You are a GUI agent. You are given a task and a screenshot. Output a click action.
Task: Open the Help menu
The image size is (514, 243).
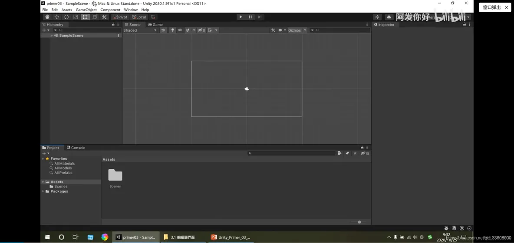click(145, 10)
